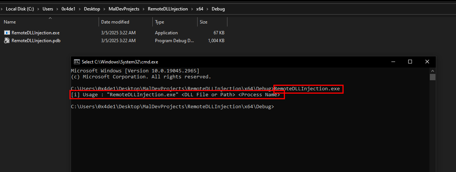This screenshot has height=172, width=456.
Task: Click the 1,004 KB size cell
Action: point(216,41)
